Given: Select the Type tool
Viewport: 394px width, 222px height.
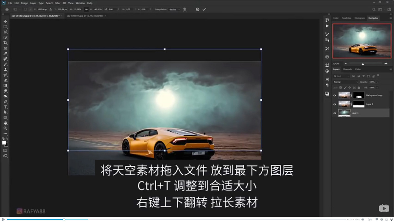Looking at the screenshot, I should tap(5, 107).
